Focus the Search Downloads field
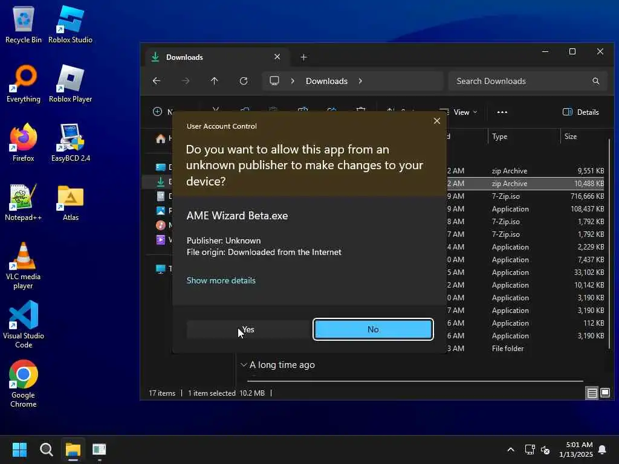The height and width of the screenshot is (464, 619). pos(527,81)
